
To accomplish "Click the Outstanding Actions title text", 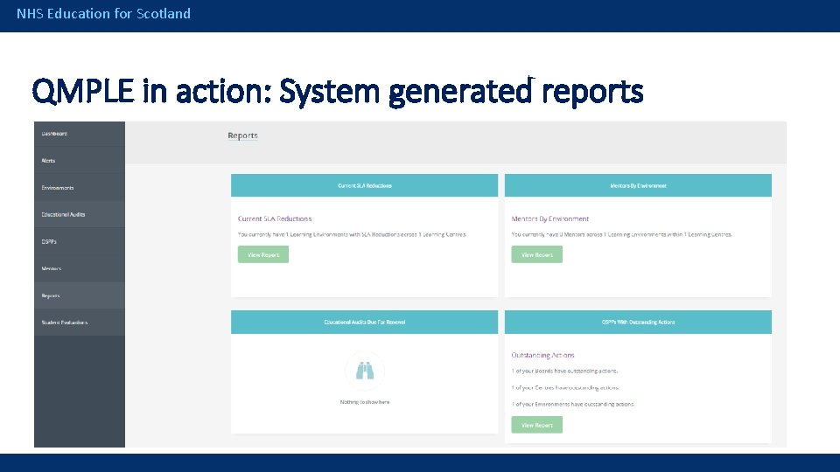I will point(542,355).
